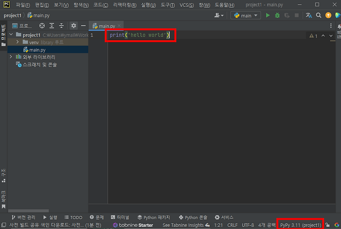Viewport: 341px width, 229px height.
Task: Open the translate icon in toolbar
Action: click(309, 15)
